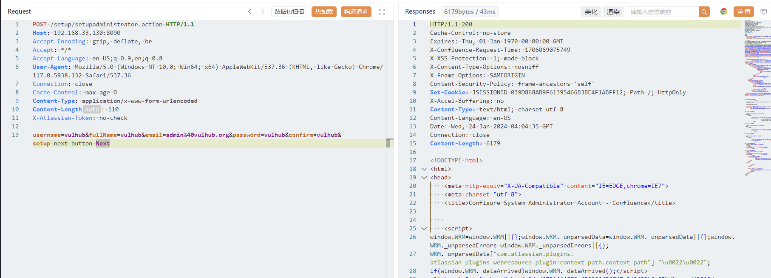Click the Expires header line
The width and height of the screenshot is (771, 278).
tap(496, 41)
